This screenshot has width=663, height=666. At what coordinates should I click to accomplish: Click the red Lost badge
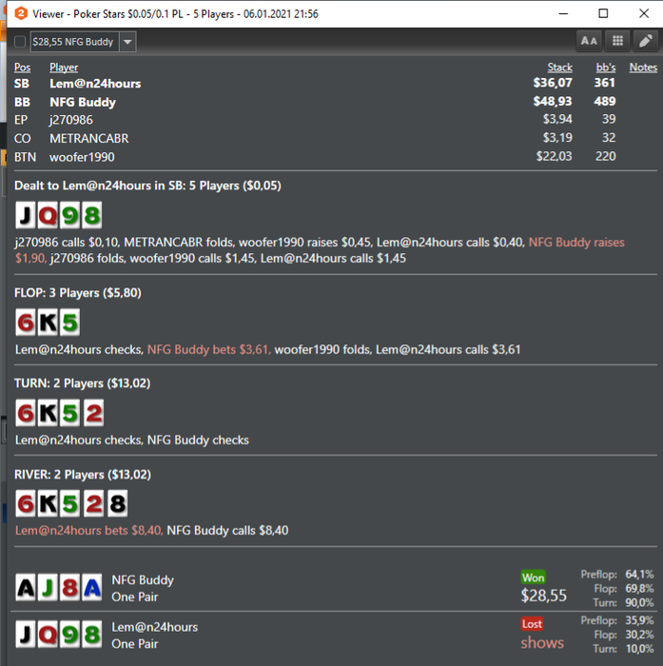[532, 623]
